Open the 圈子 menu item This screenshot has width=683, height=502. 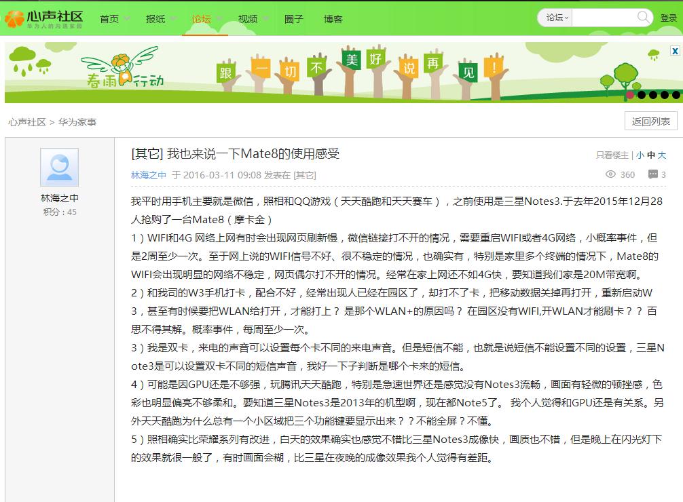293,20
